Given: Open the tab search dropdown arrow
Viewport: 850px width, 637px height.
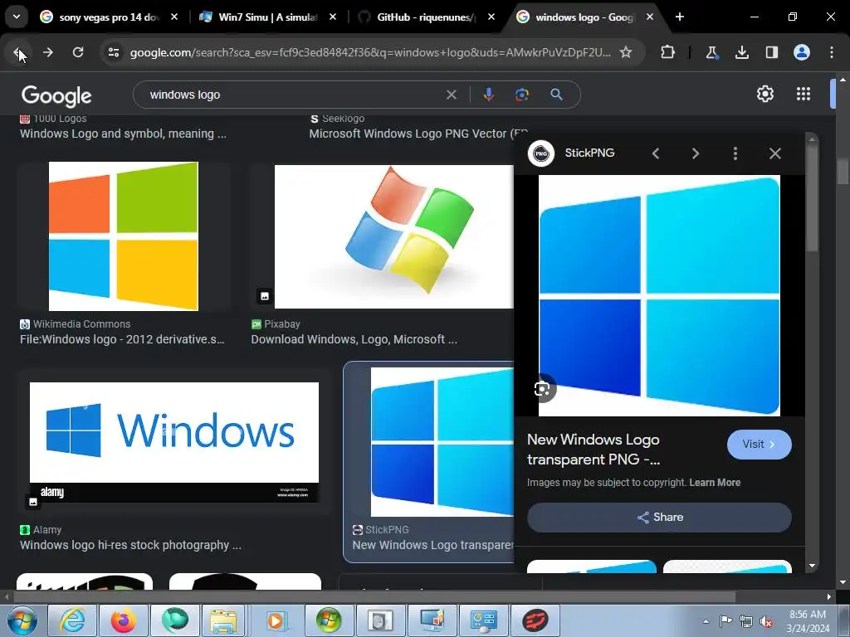Looking at the screenshot, I should tap(17, 17).
